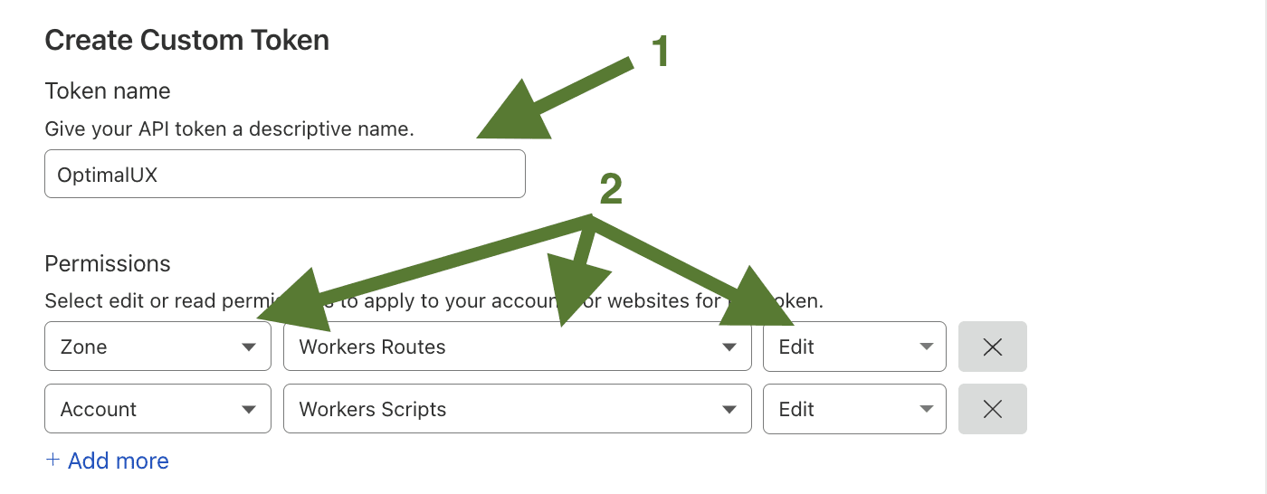
Task: Open the Zone resource type dropdown
Action: point(157,347)
